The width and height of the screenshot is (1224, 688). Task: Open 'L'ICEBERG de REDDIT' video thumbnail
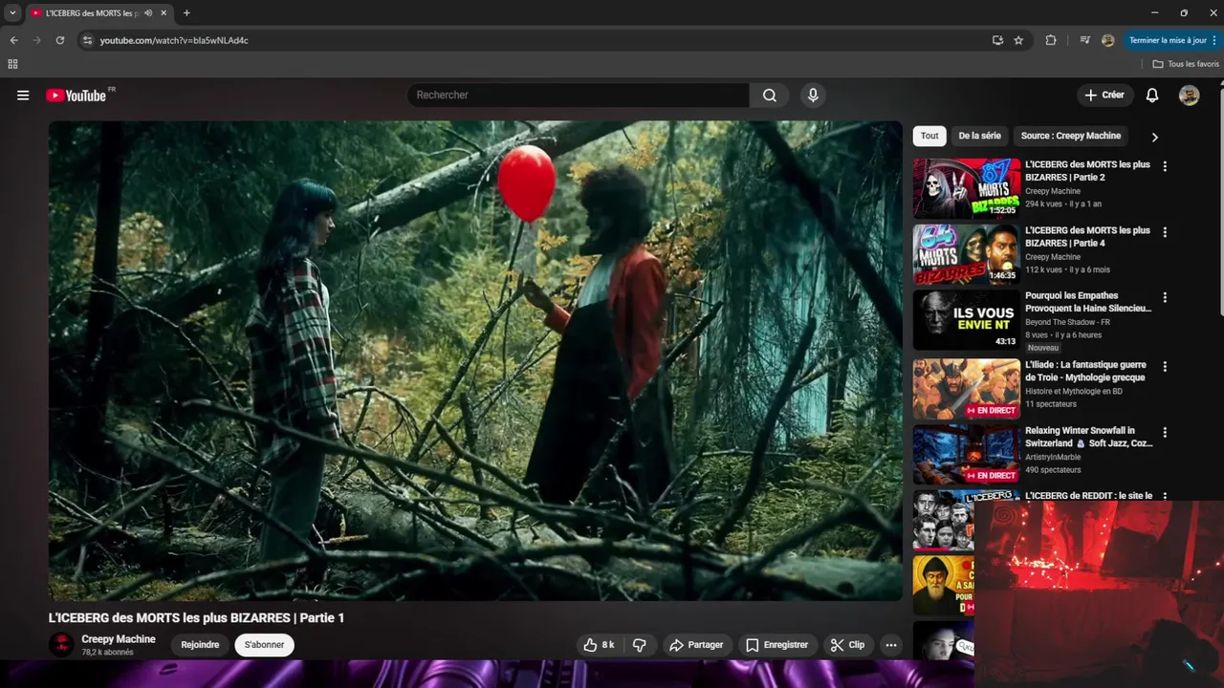pos(944,520)
